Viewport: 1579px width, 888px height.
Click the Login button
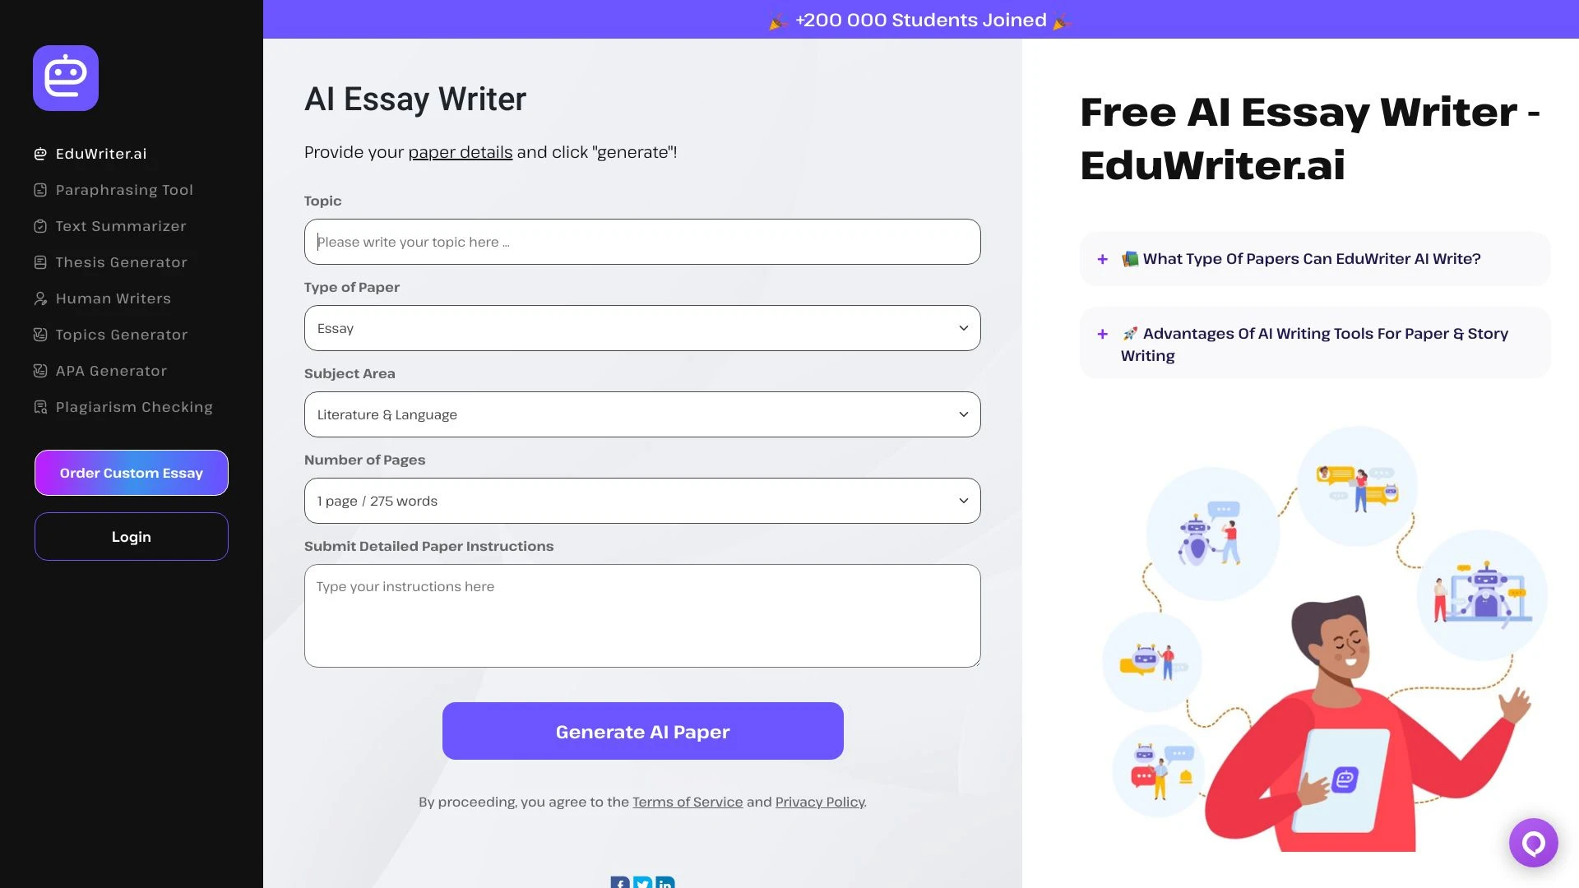click(132, 535)
